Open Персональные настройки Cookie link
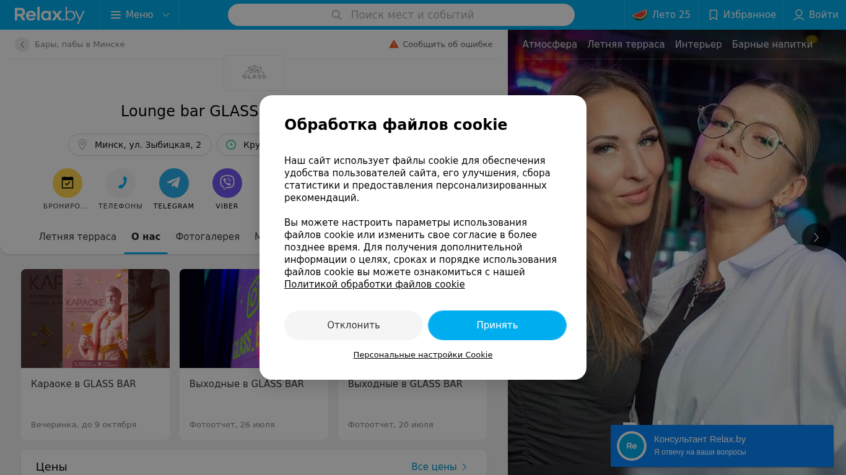 423,355
